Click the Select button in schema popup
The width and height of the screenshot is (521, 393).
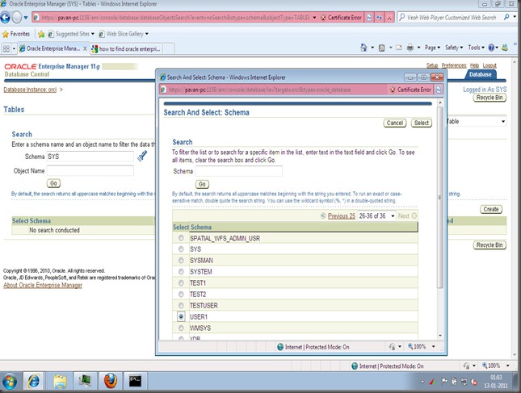[x=422, y=123]
